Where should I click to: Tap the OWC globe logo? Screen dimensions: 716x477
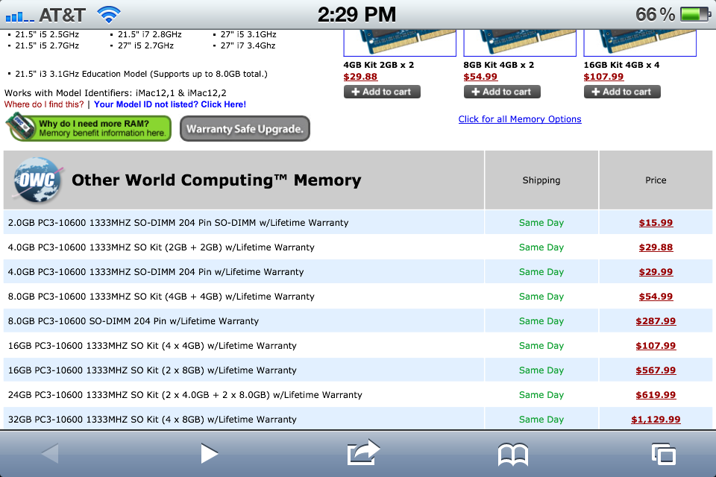point(37,180)
